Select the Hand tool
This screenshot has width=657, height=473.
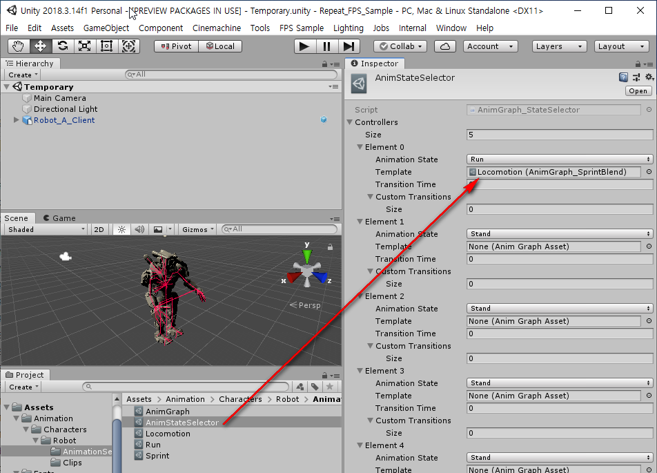[x=19, y=46]
